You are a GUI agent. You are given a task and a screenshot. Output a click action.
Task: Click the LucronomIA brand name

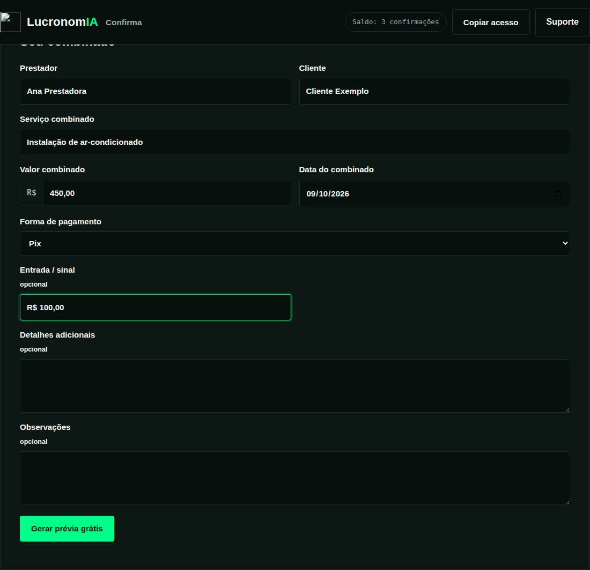pos(62,22)
